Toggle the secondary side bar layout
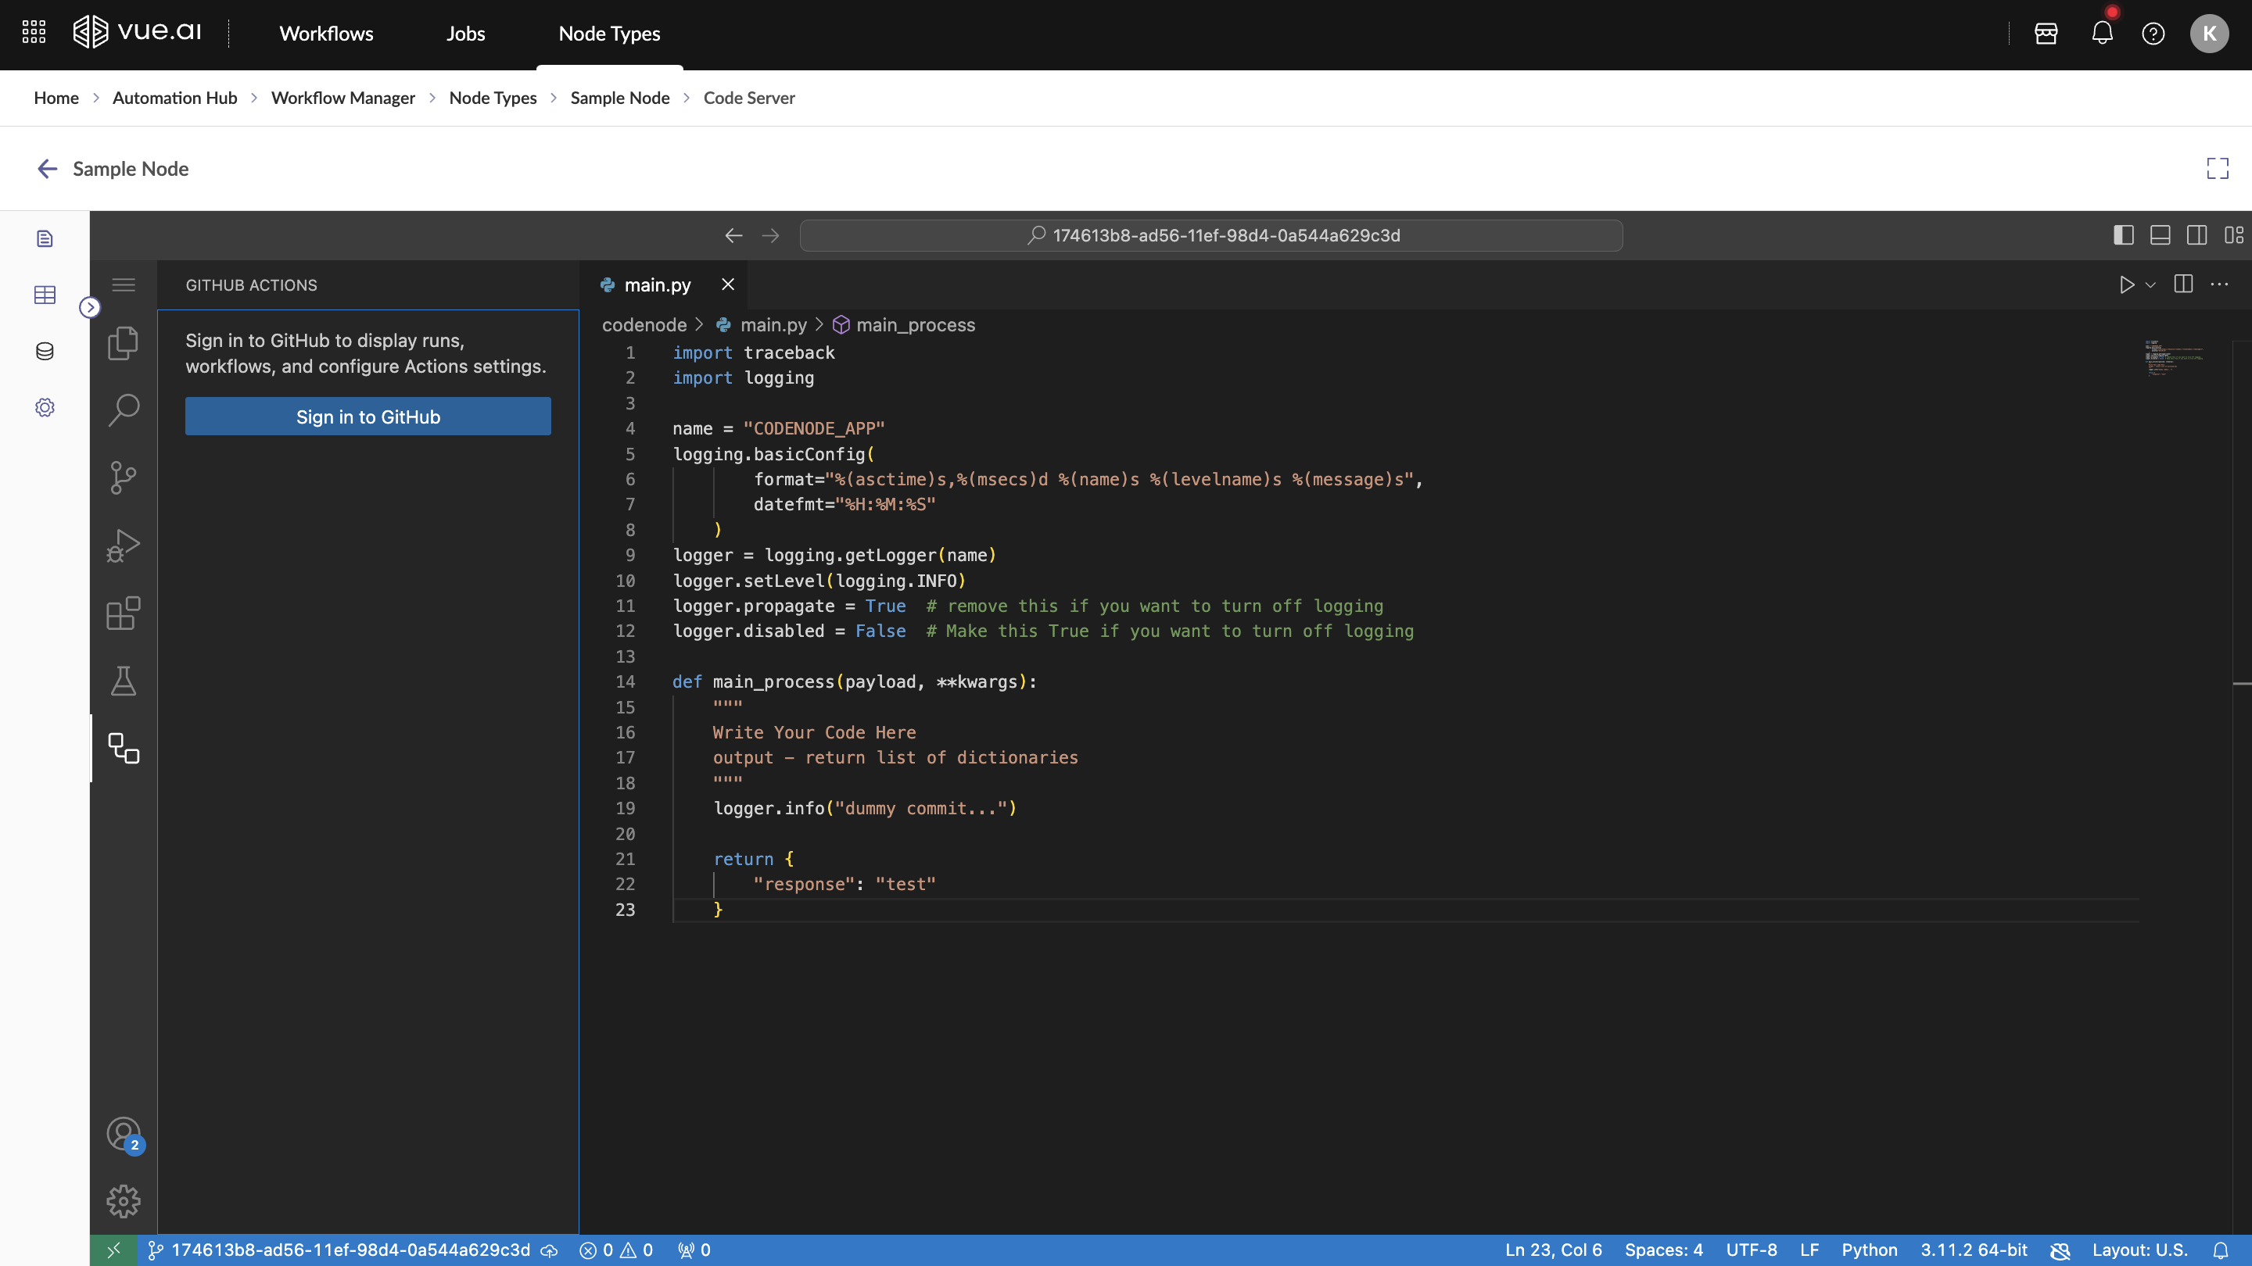The height and width of the screenshot is (1266, 2252). [2197, 235]
